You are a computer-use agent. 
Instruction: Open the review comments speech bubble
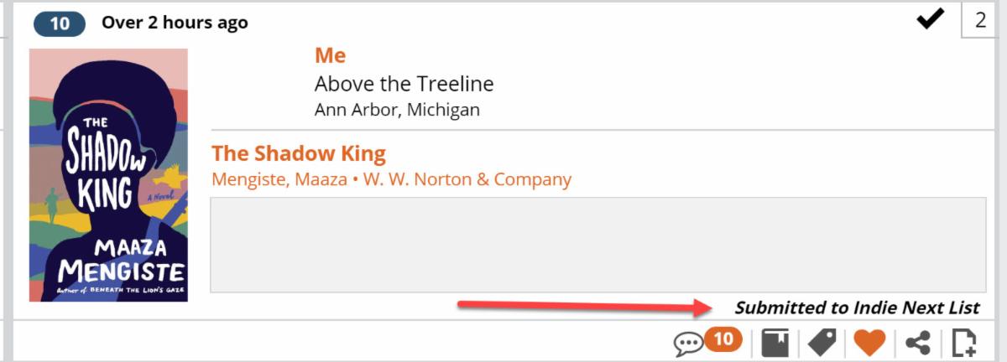(x=687, y=344)
